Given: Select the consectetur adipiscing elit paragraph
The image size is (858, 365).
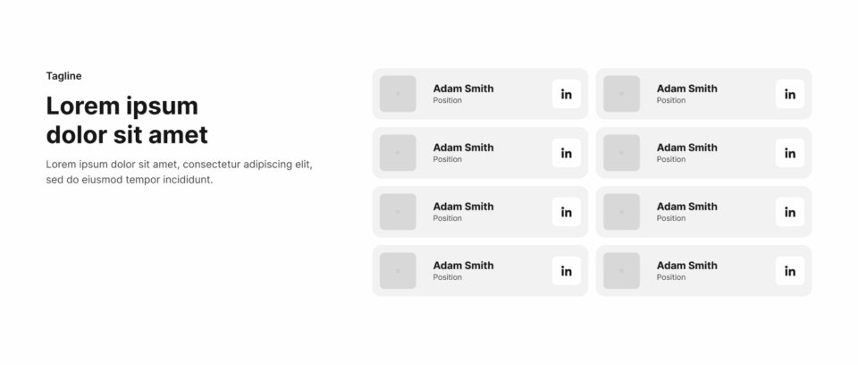Looking at the screenshot, I should click(x=179, y=172).
